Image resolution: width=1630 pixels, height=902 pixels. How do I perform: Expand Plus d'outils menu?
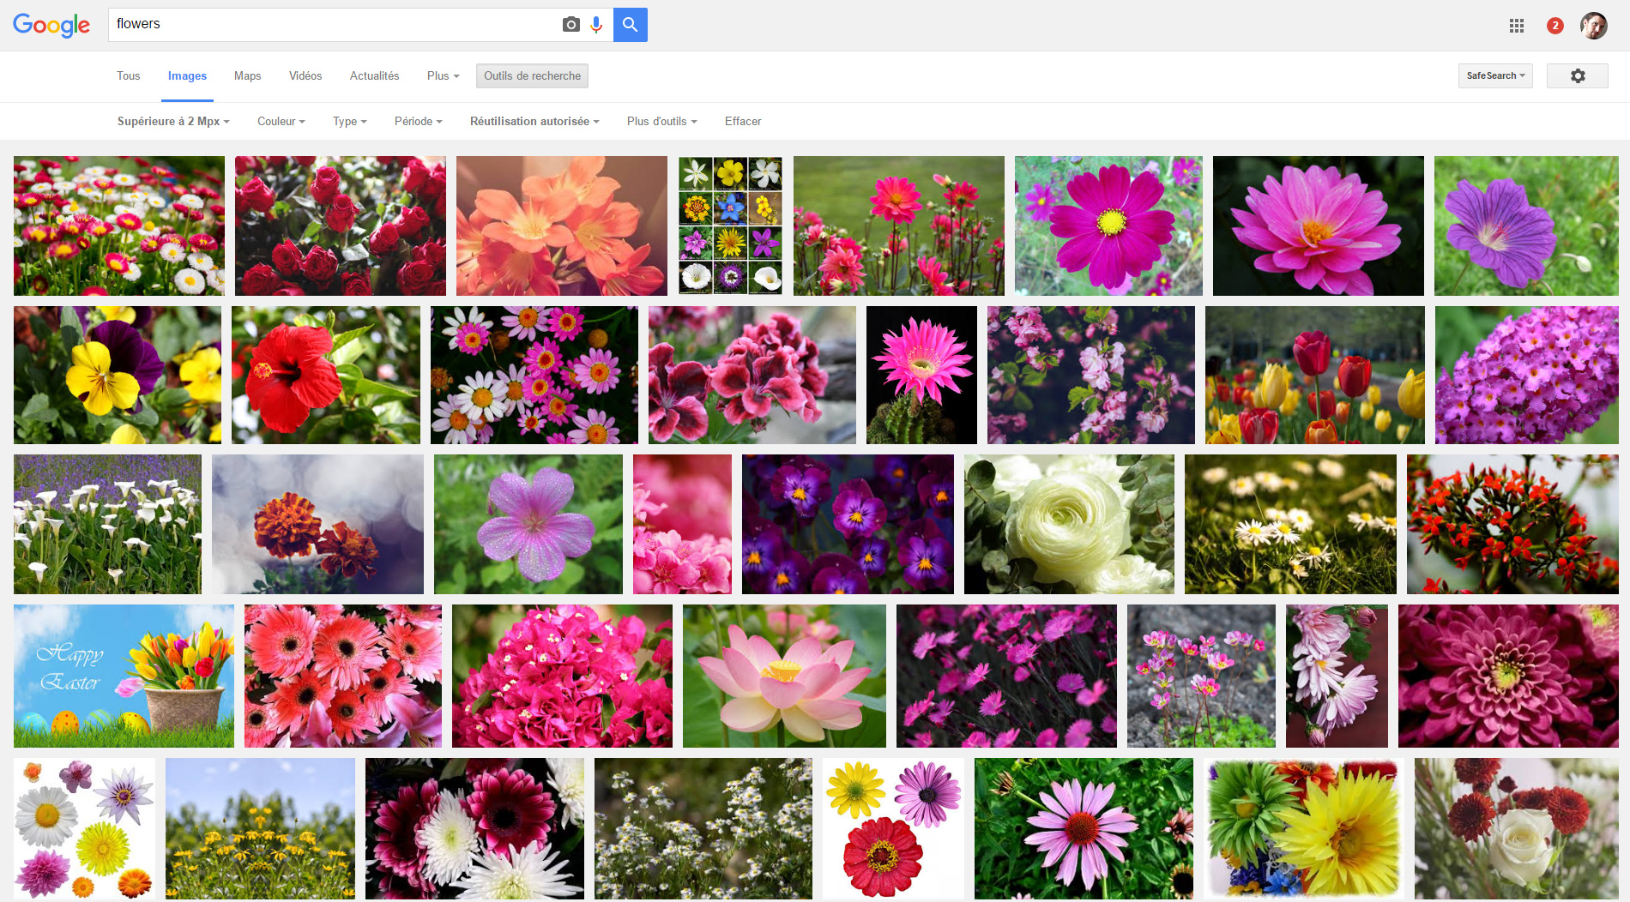pyautogui.click(x=662, y=121)
